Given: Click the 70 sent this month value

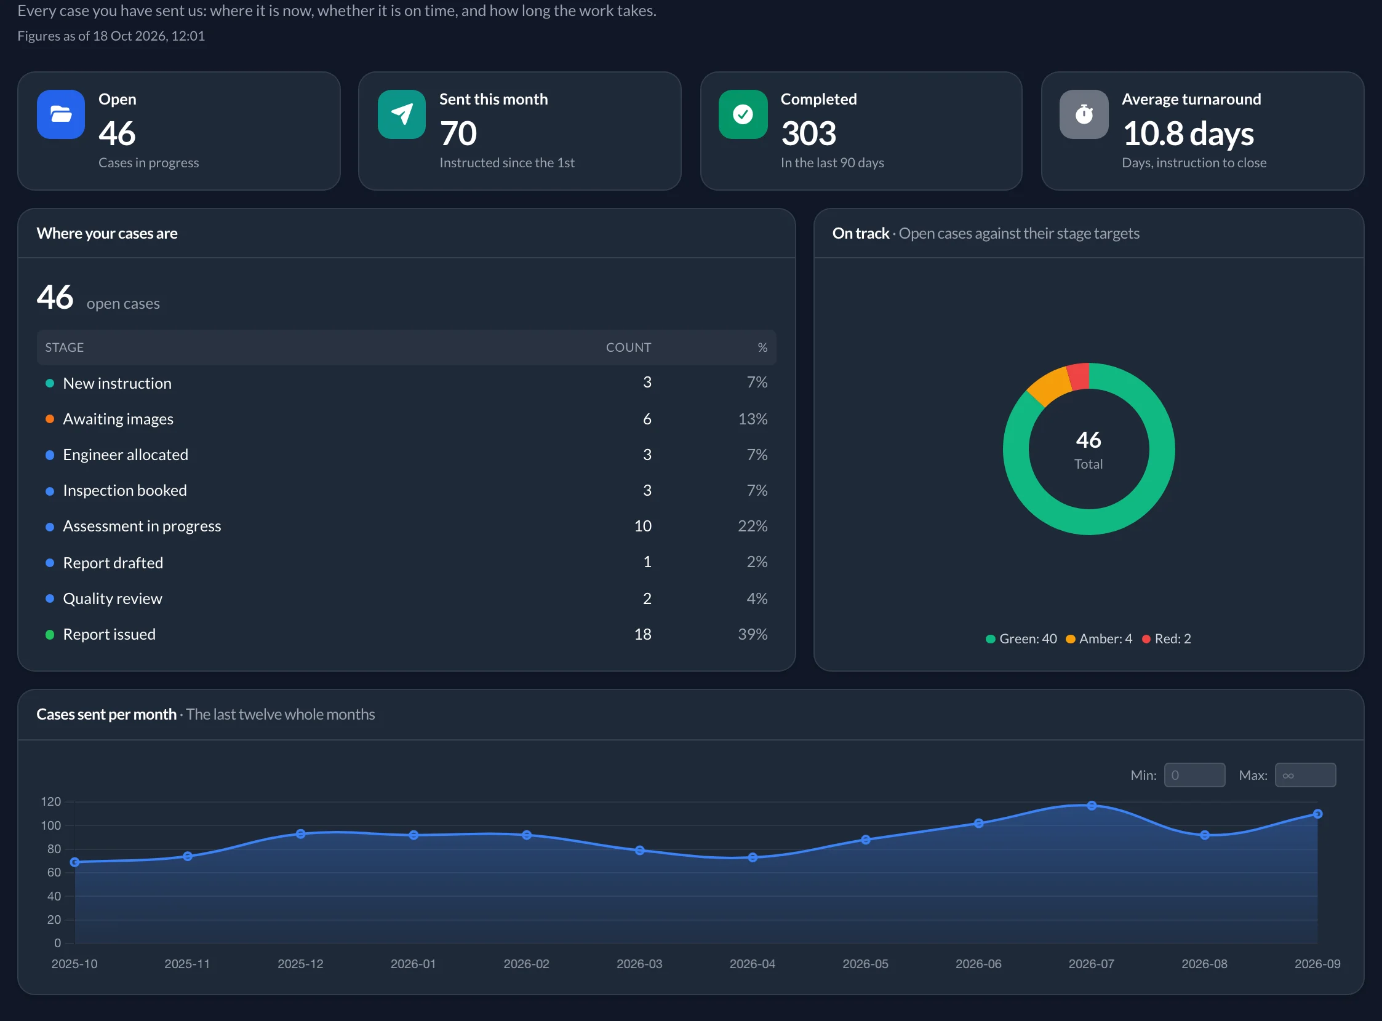Looking at the screenshot, I should 458,133.
